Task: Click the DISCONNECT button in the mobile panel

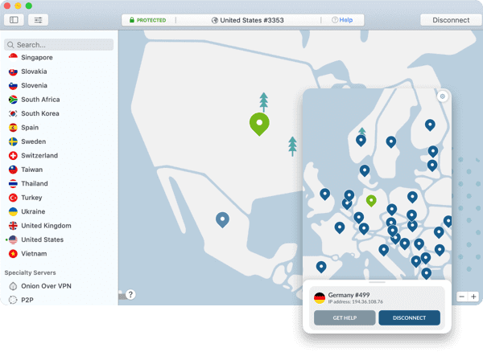Action: (409, 318)
